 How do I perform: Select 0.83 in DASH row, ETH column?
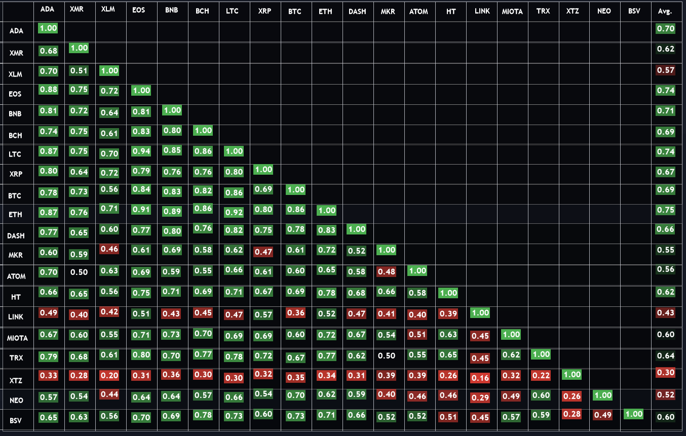[x=326, y=230]
